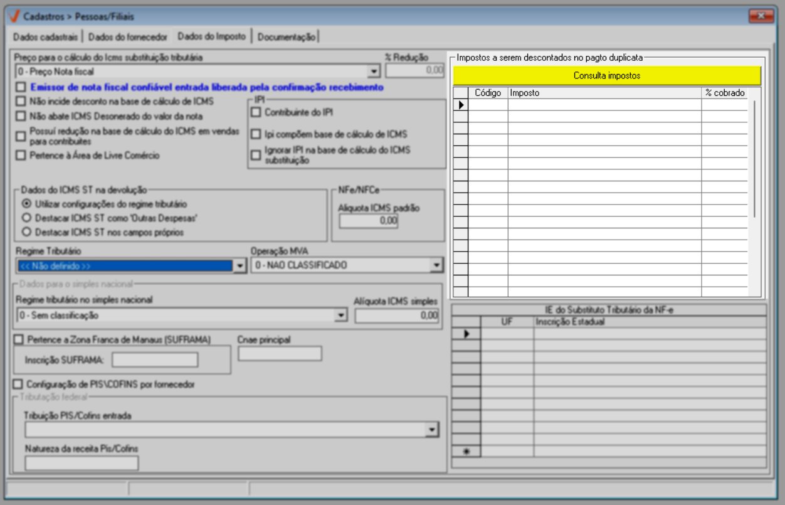
Task: Select Destacar ICMS ST como 'Outras Despesas'
Action: [26, 218]
